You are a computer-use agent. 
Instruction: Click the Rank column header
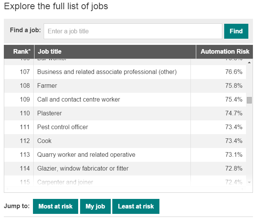point(21,51)
